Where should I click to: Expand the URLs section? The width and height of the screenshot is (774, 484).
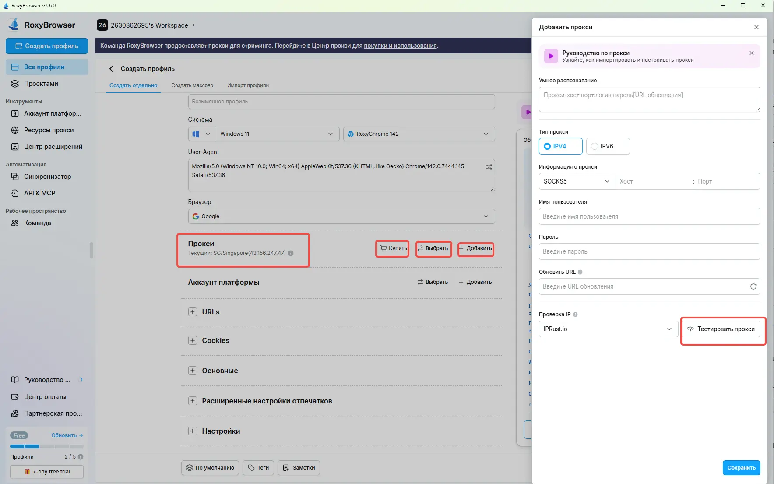pyautogui.click(x=193, y=312)
